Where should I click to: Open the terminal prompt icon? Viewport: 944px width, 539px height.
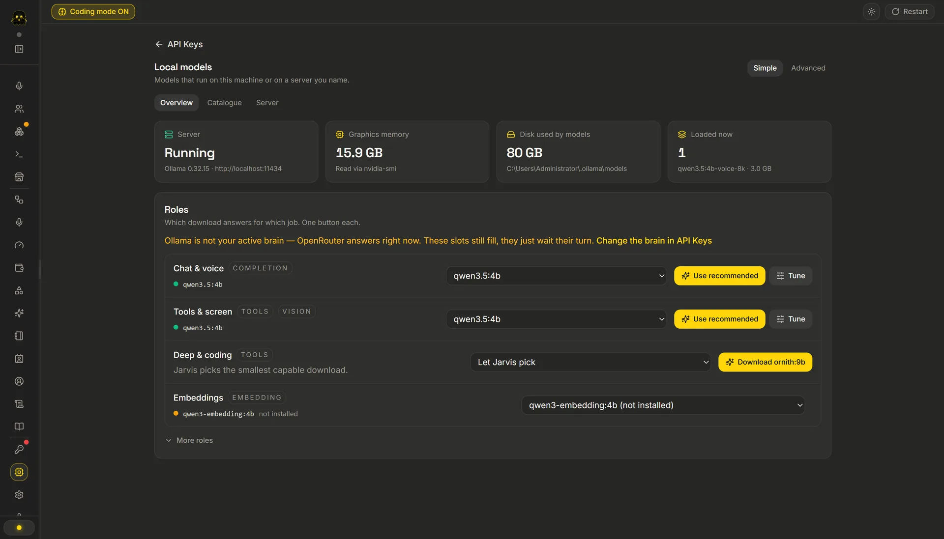(19, 154)
